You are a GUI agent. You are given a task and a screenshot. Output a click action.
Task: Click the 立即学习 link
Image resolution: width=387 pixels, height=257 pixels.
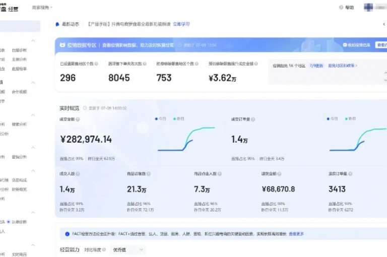pyautogui.click(x=181, y=24)
